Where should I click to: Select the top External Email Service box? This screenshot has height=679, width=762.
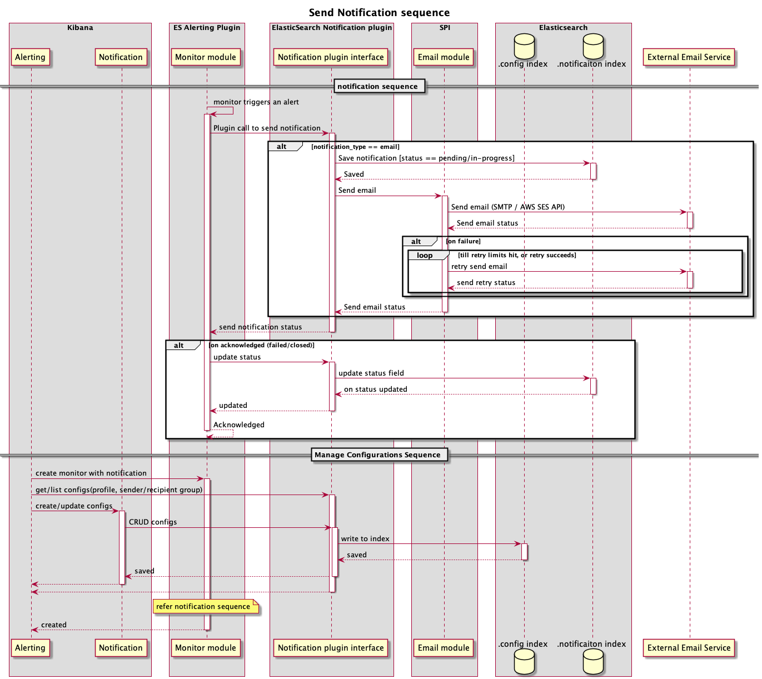(689, 57)
